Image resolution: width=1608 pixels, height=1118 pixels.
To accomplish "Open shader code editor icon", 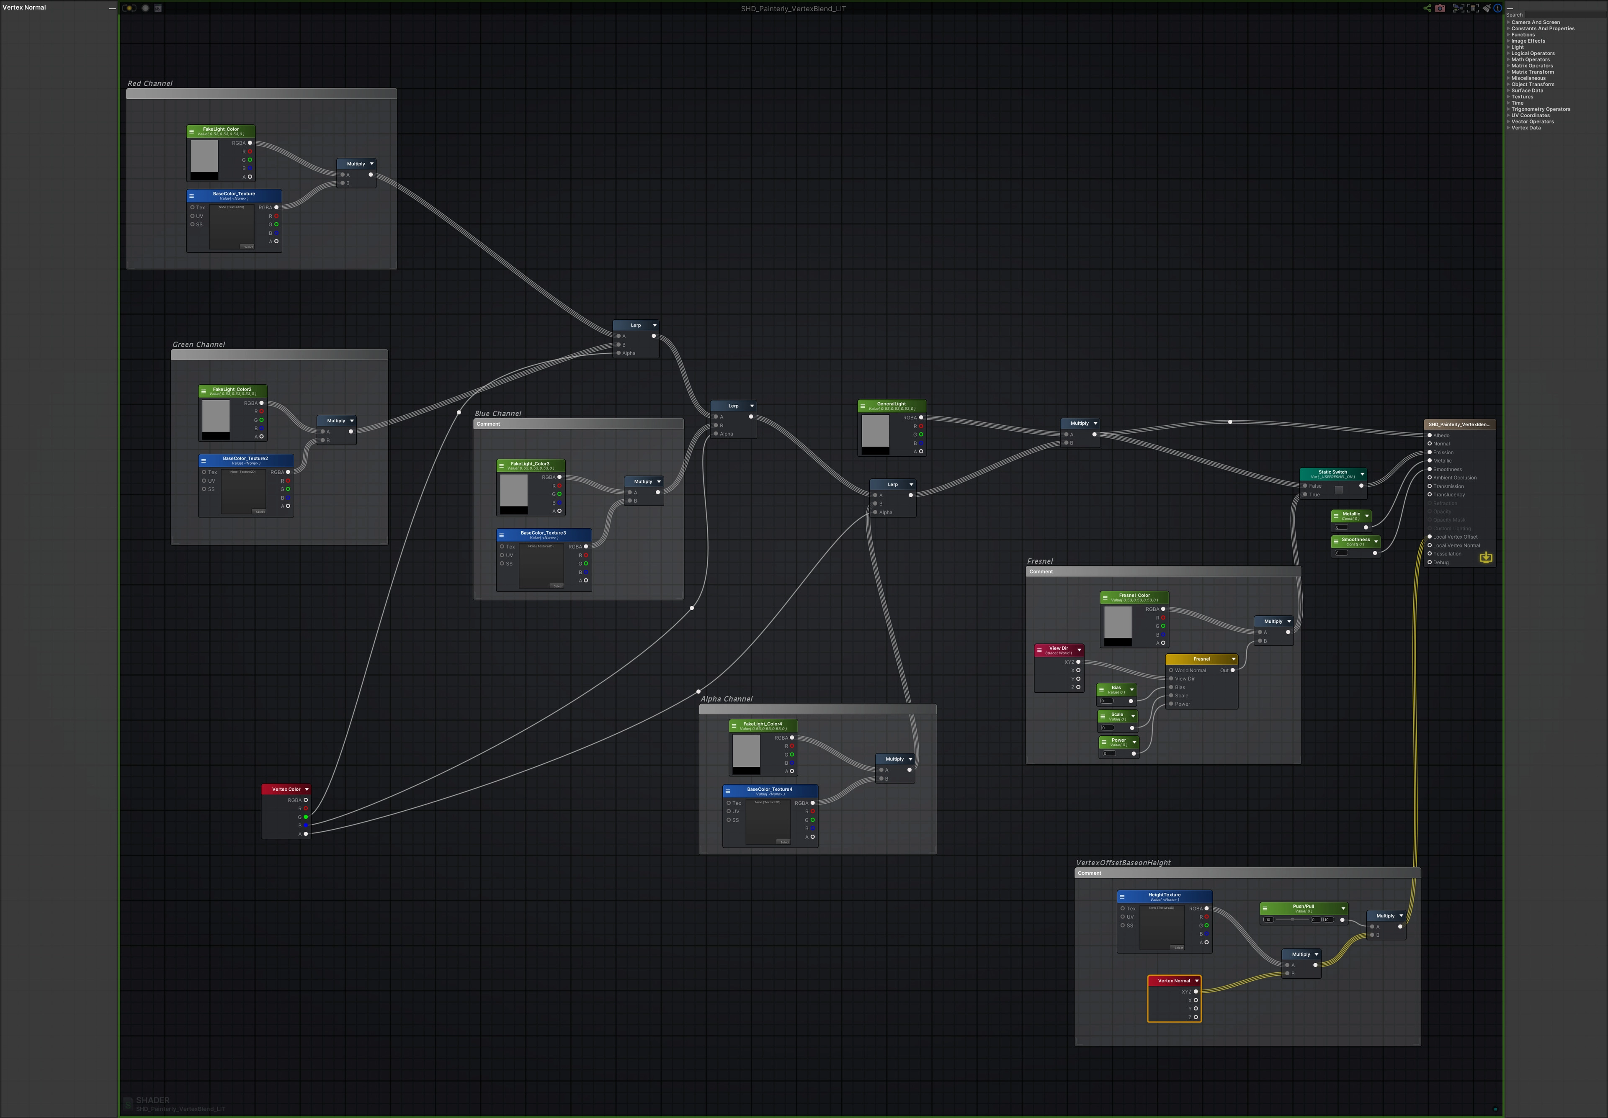I will [x=158, y=8].
